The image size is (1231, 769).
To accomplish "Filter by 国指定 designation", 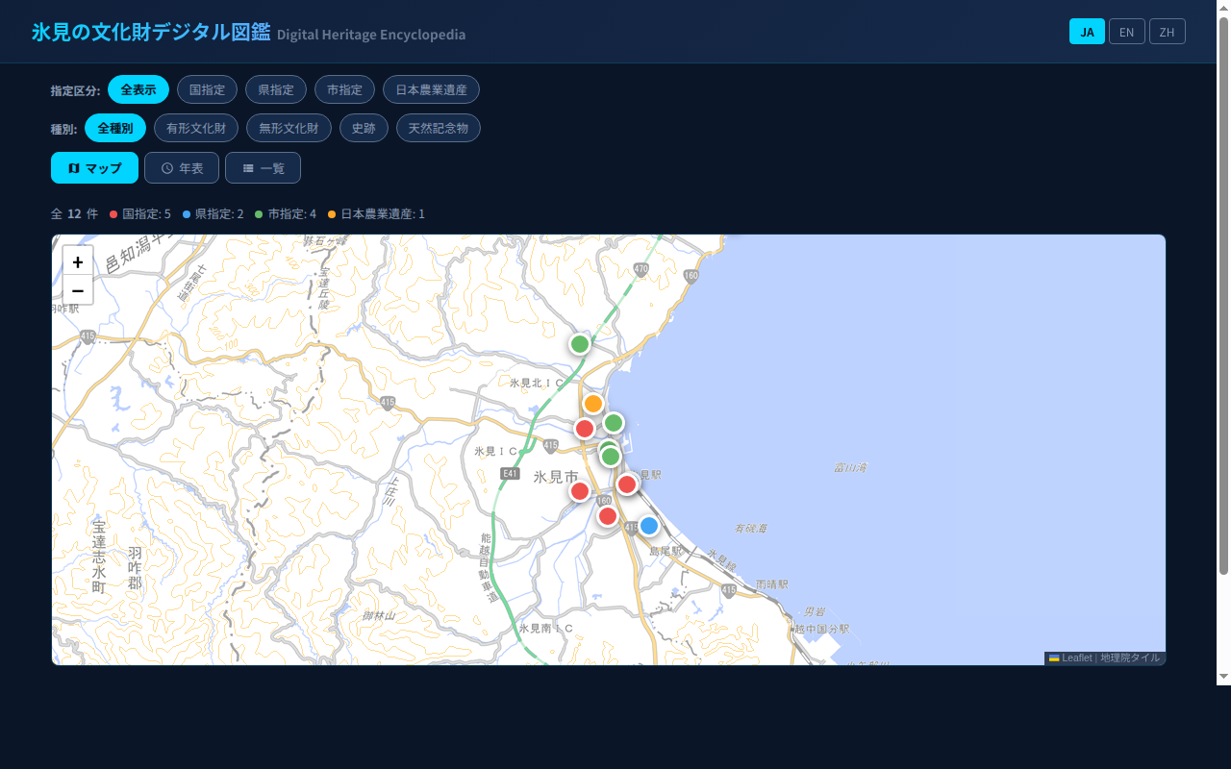I will pos(207,89).
